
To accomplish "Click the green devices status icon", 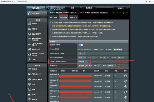I will [123, 12].
